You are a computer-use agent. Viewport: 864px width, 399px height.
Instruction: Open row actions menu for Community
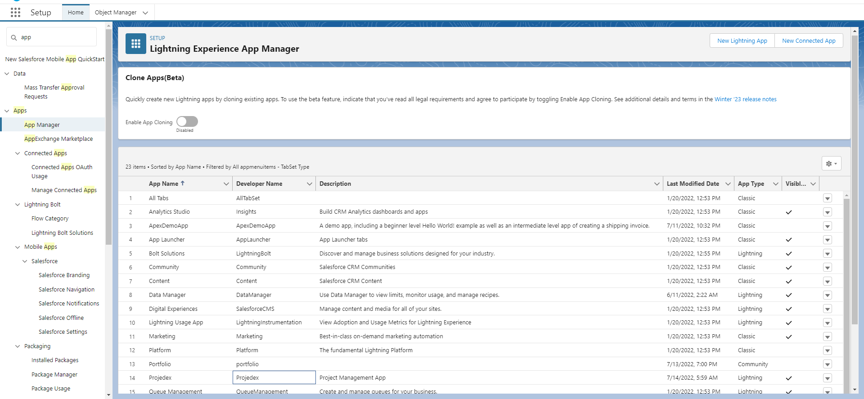point(828,268)
